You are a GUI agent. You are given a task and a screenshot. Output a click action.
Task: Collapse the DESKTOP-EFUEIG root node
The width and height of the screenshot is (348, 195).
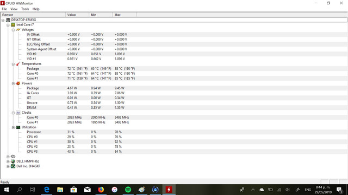coord(3,20)
